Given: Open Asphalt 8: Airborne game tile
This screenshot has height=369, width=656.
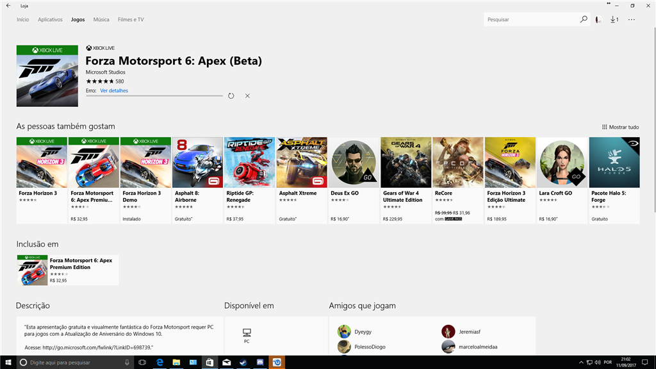Looking at the screenshot, I should [x=197, y=180].
